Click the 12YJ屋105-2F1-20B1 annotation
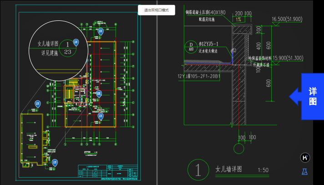Image resolution: width=324 pixels, height=185 pixels. [x=199, y=76]
